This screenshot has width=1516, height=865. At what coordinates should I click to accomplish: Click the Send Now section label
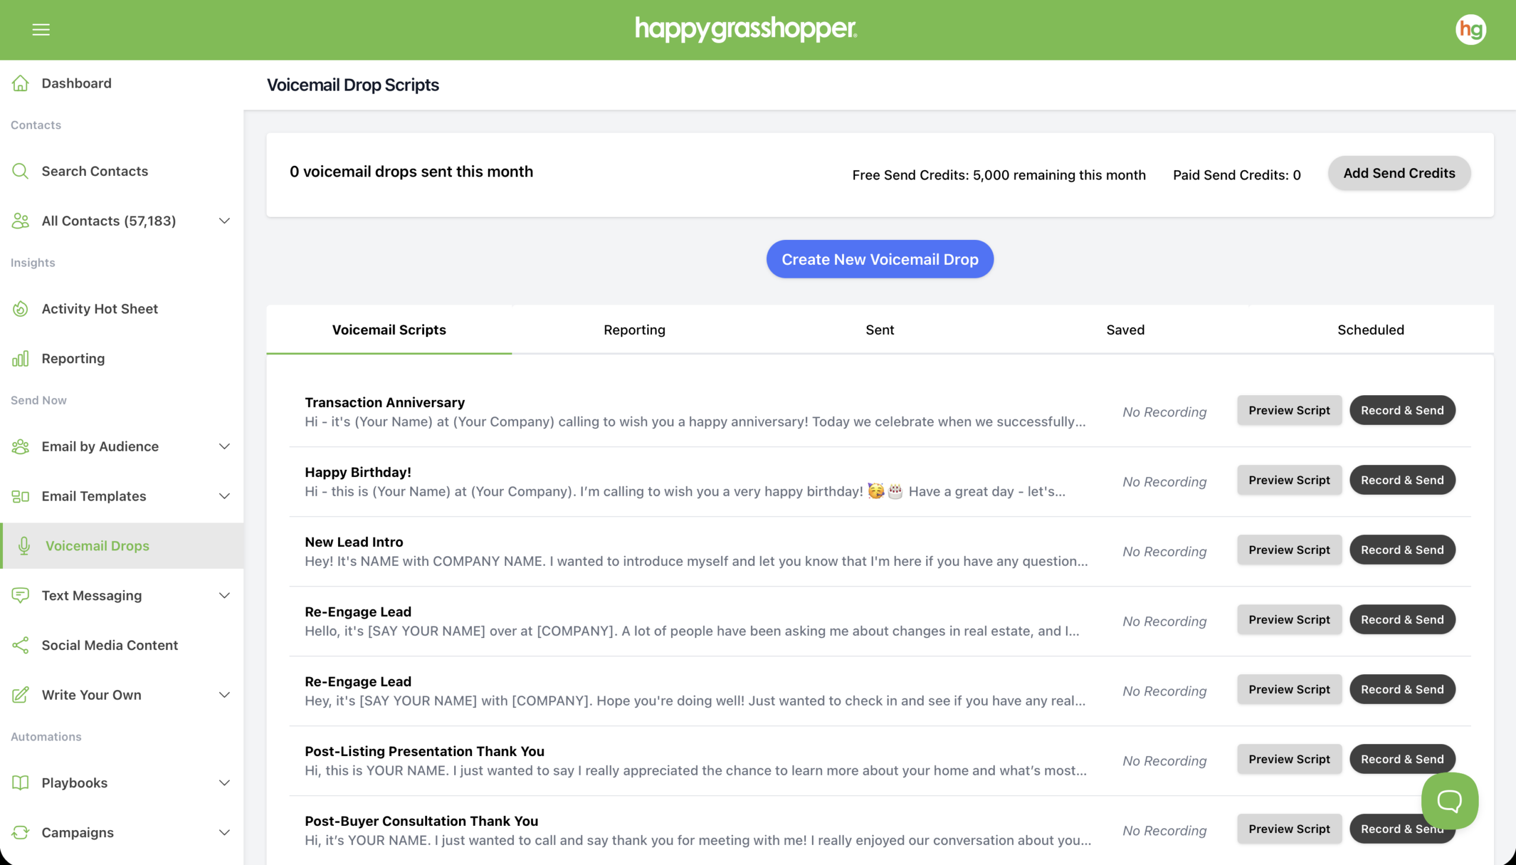pyautogui.click(x=38, y=401)
